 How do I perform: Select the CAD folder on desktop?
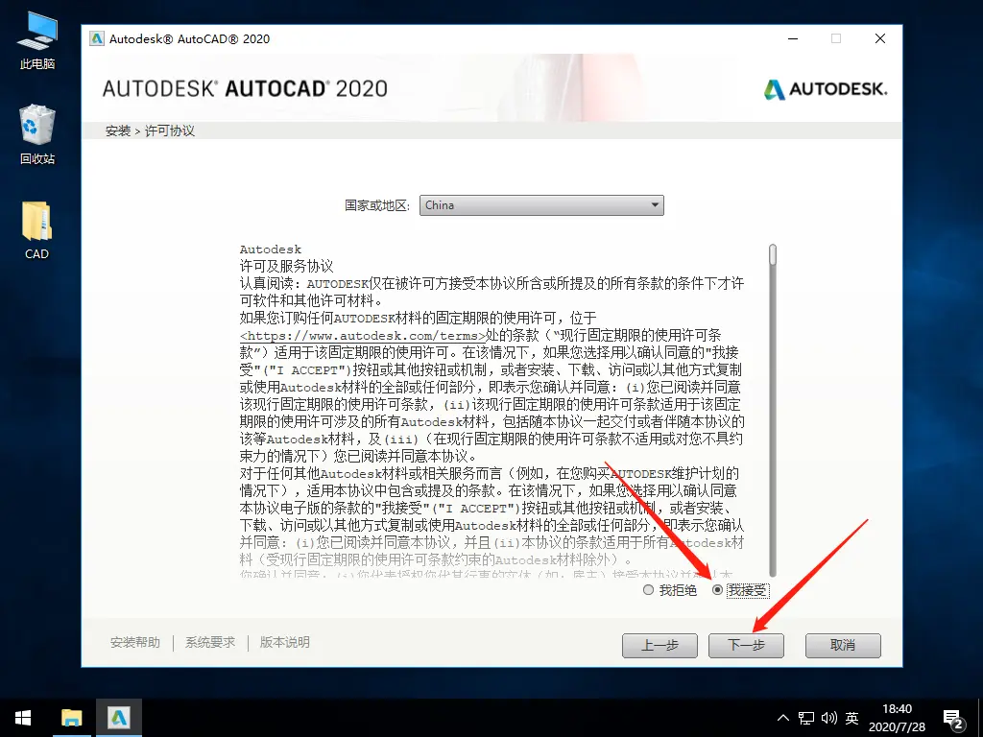pos(37,230)
